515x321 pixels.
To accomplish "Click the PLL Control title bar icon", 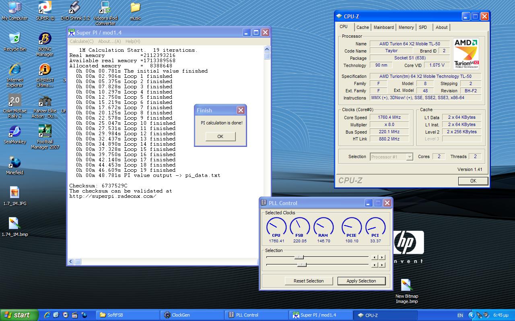I will (264, 203).
